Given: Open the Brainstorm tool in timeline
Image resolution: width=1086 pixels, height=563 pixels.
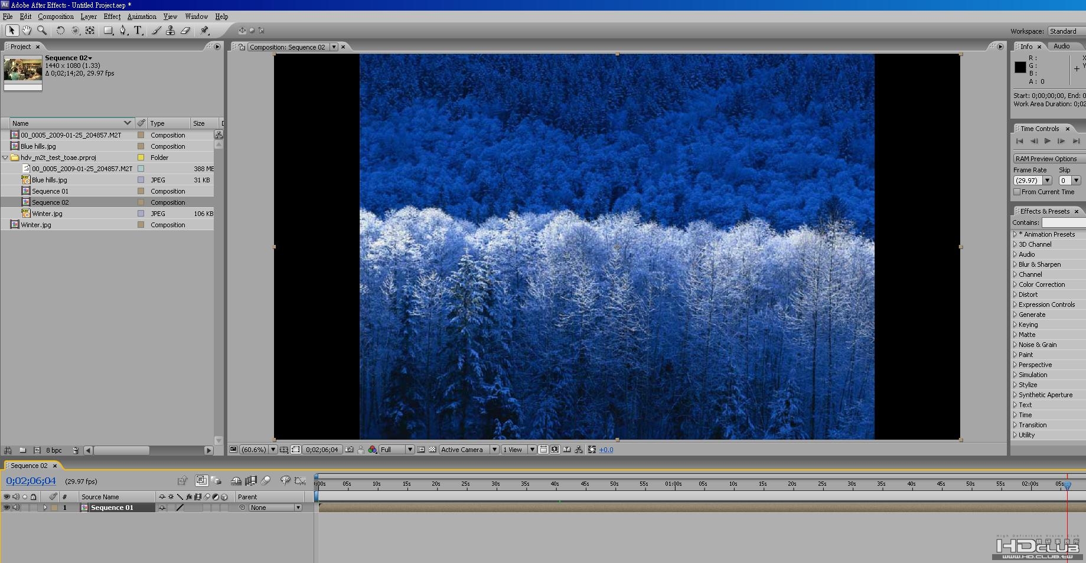Looking at the screenshot, I should (x=285, y=481).
